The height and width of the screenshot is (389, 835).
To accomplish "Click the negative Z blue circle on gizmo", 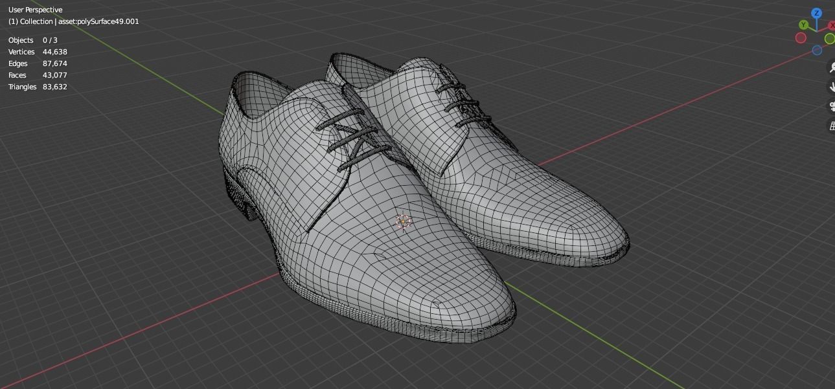I will pyautogui.click(x=817, y=50).
